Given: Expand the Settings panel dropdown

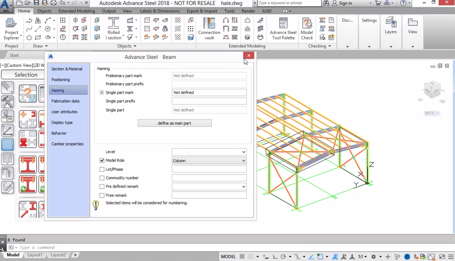Looking at the screenshot, I should pyautogui.click(x=369, y=46).
